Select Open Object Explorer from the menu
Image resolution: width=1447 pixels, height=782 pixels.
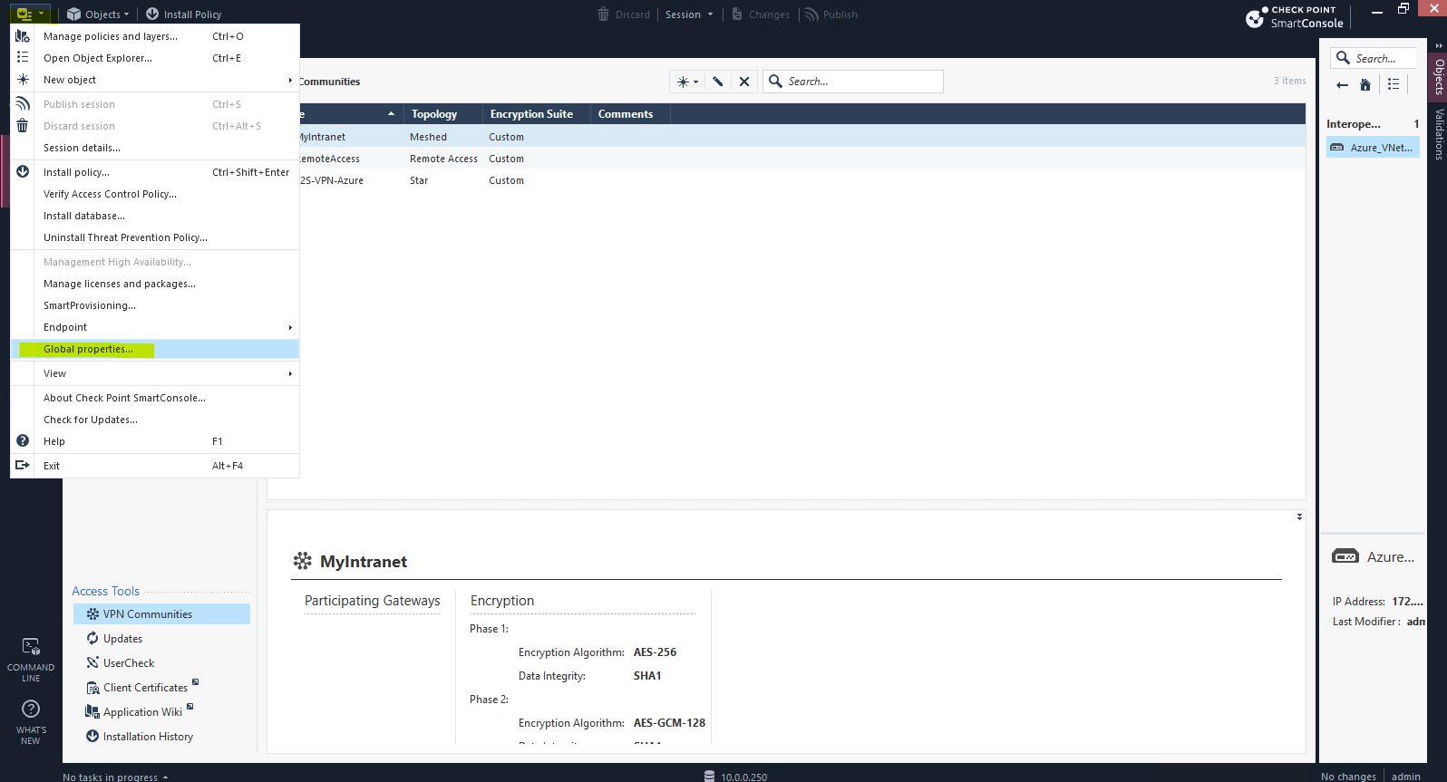pyautogui.click(x=155, y=58)
